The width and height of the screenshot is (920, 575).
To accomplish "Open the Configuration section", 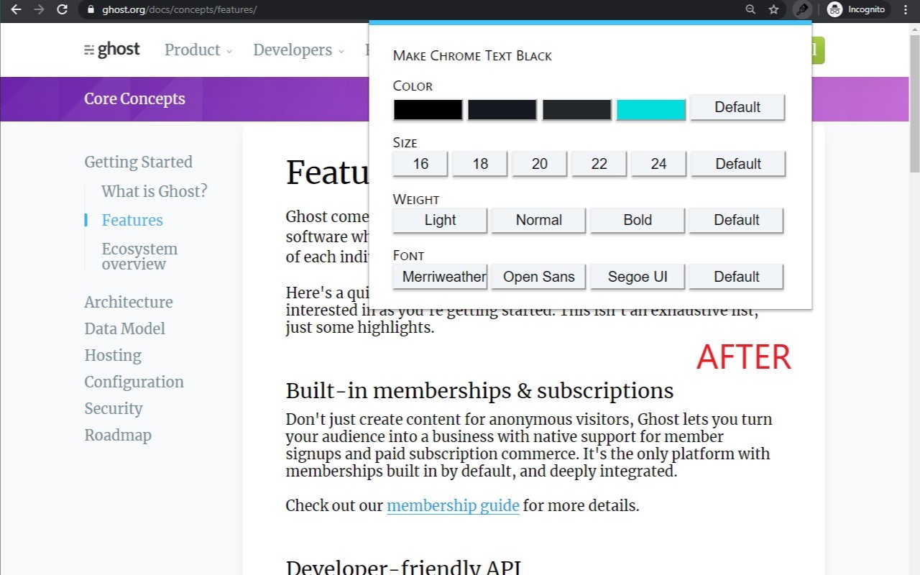I will (x=134, y=382).
